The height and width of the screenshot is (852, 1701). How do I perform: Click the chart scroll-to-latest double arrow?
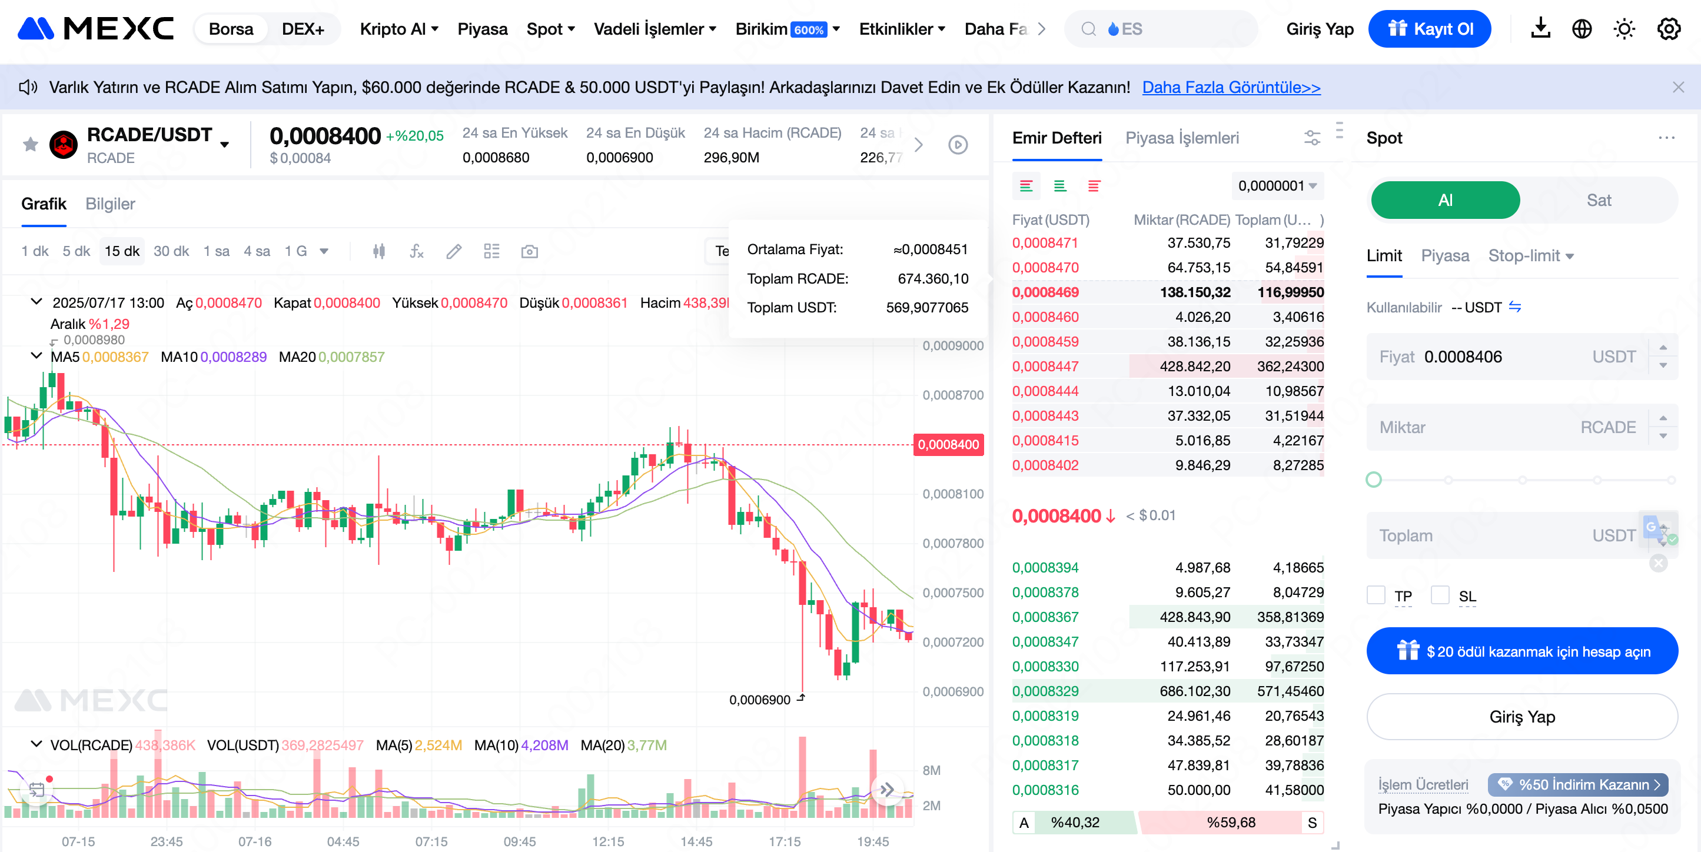click(887, 789)
